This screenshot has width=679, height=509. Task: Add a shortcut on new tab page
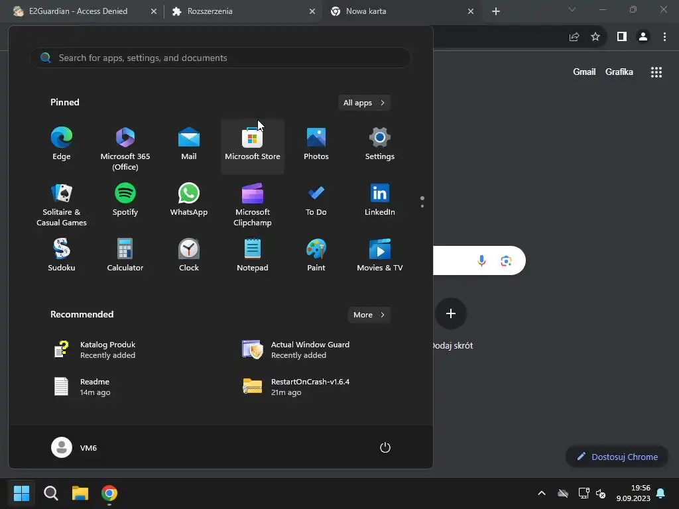click(x=451, y=313)
